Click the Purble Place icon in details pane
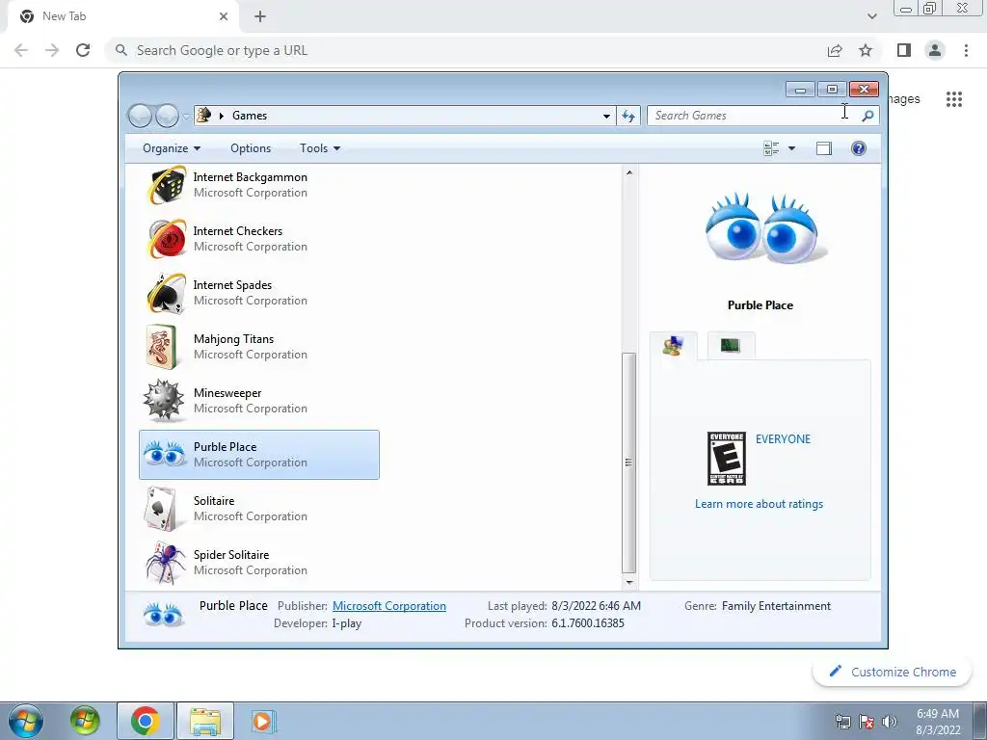The image size is (987, 740). [x=163, y=614]
